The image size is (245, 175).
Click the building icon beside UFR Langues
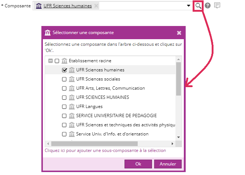pyautogui.click(x=71, y=107)
